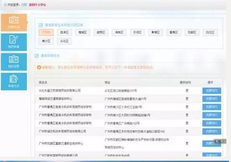The width and height of the screenshot is (231, 162).
Task: Click the orange 温馨提示 notice text
Action: (x=98, y=67)
